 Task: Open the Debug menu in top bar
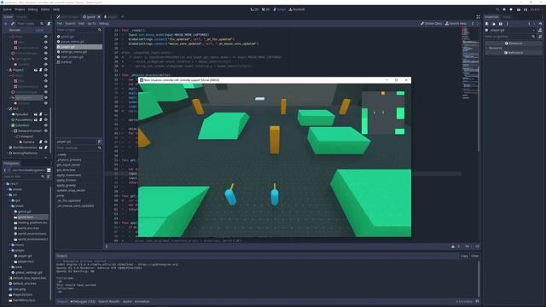32,9
